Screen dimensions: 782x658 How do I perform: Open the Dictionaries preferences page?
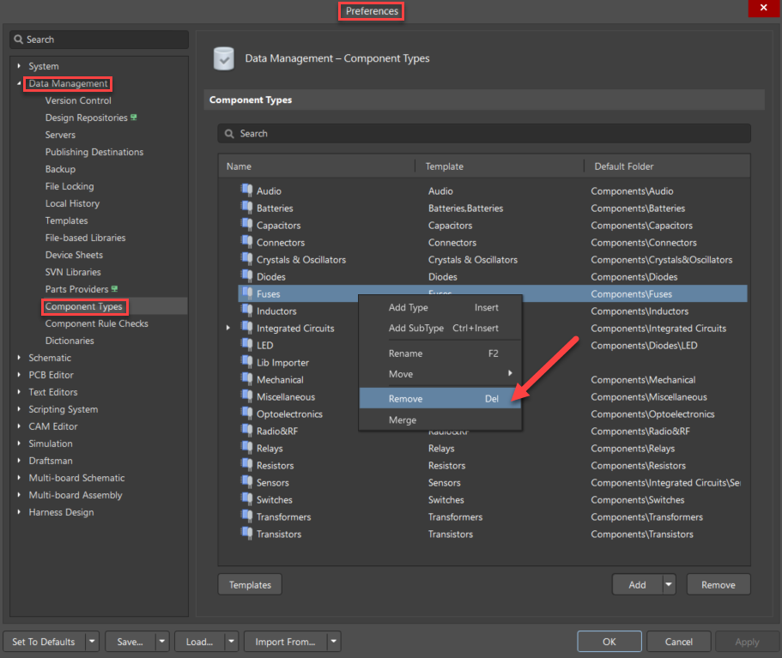click(x=70, y=341)
